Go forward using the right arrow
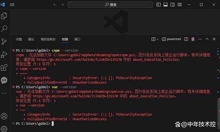Image resolution: width=220 pixels, height=132 pixels. tap(62, 5)
